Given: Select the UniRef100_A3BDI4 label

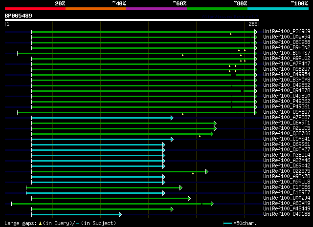Looking at the screenshot, I should pos(287,155).
